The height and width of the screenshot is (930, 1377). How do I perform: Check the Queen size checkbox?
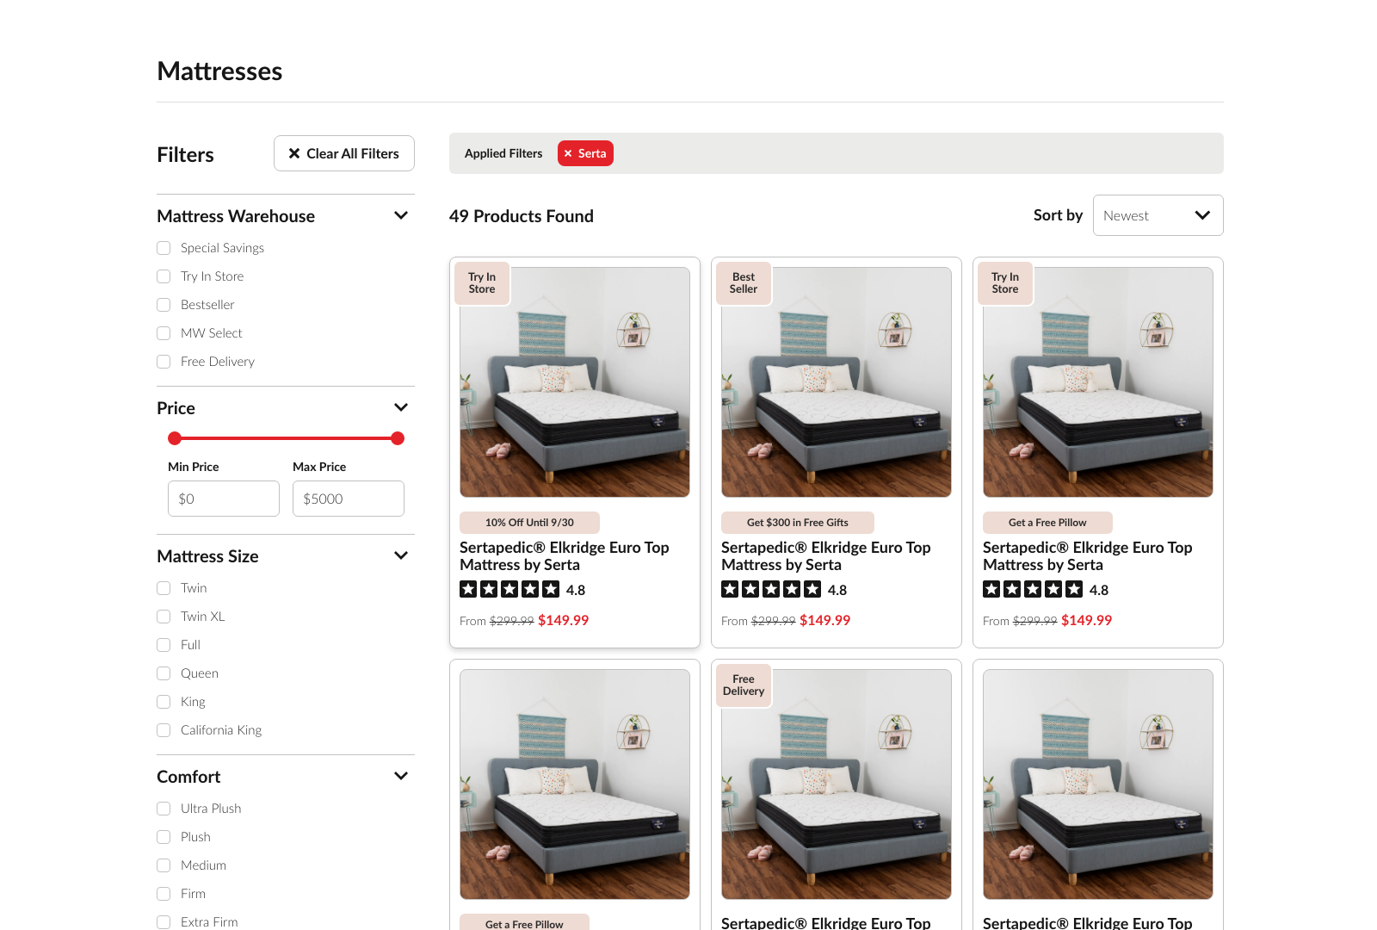click(x=164, y=673)
